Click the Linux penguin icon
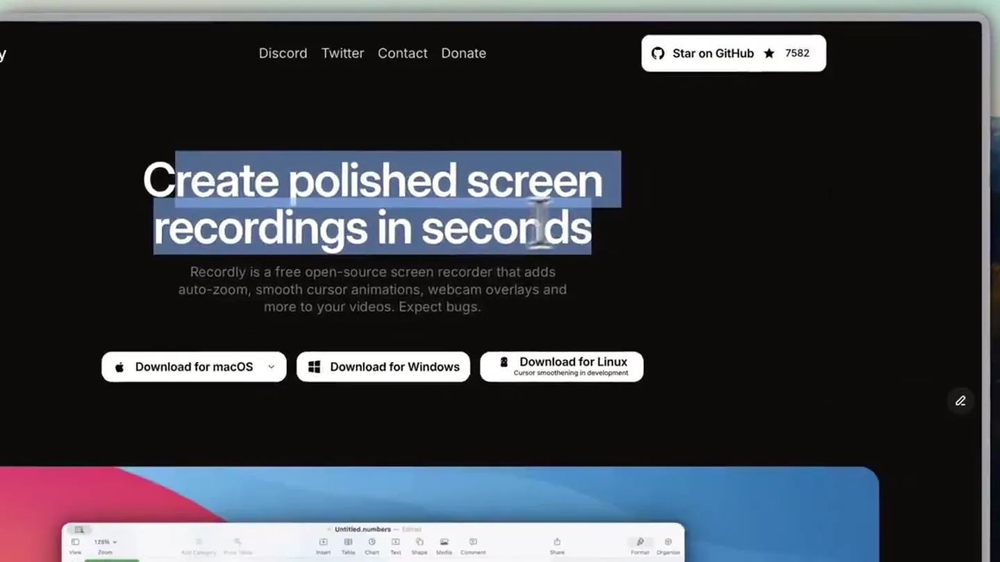This screenshot has height=562, width=1000. (x=504, y=362)
